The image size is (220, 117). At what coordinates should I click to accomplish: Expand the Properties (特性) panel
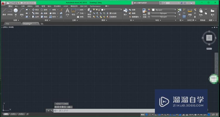(158, 20)
